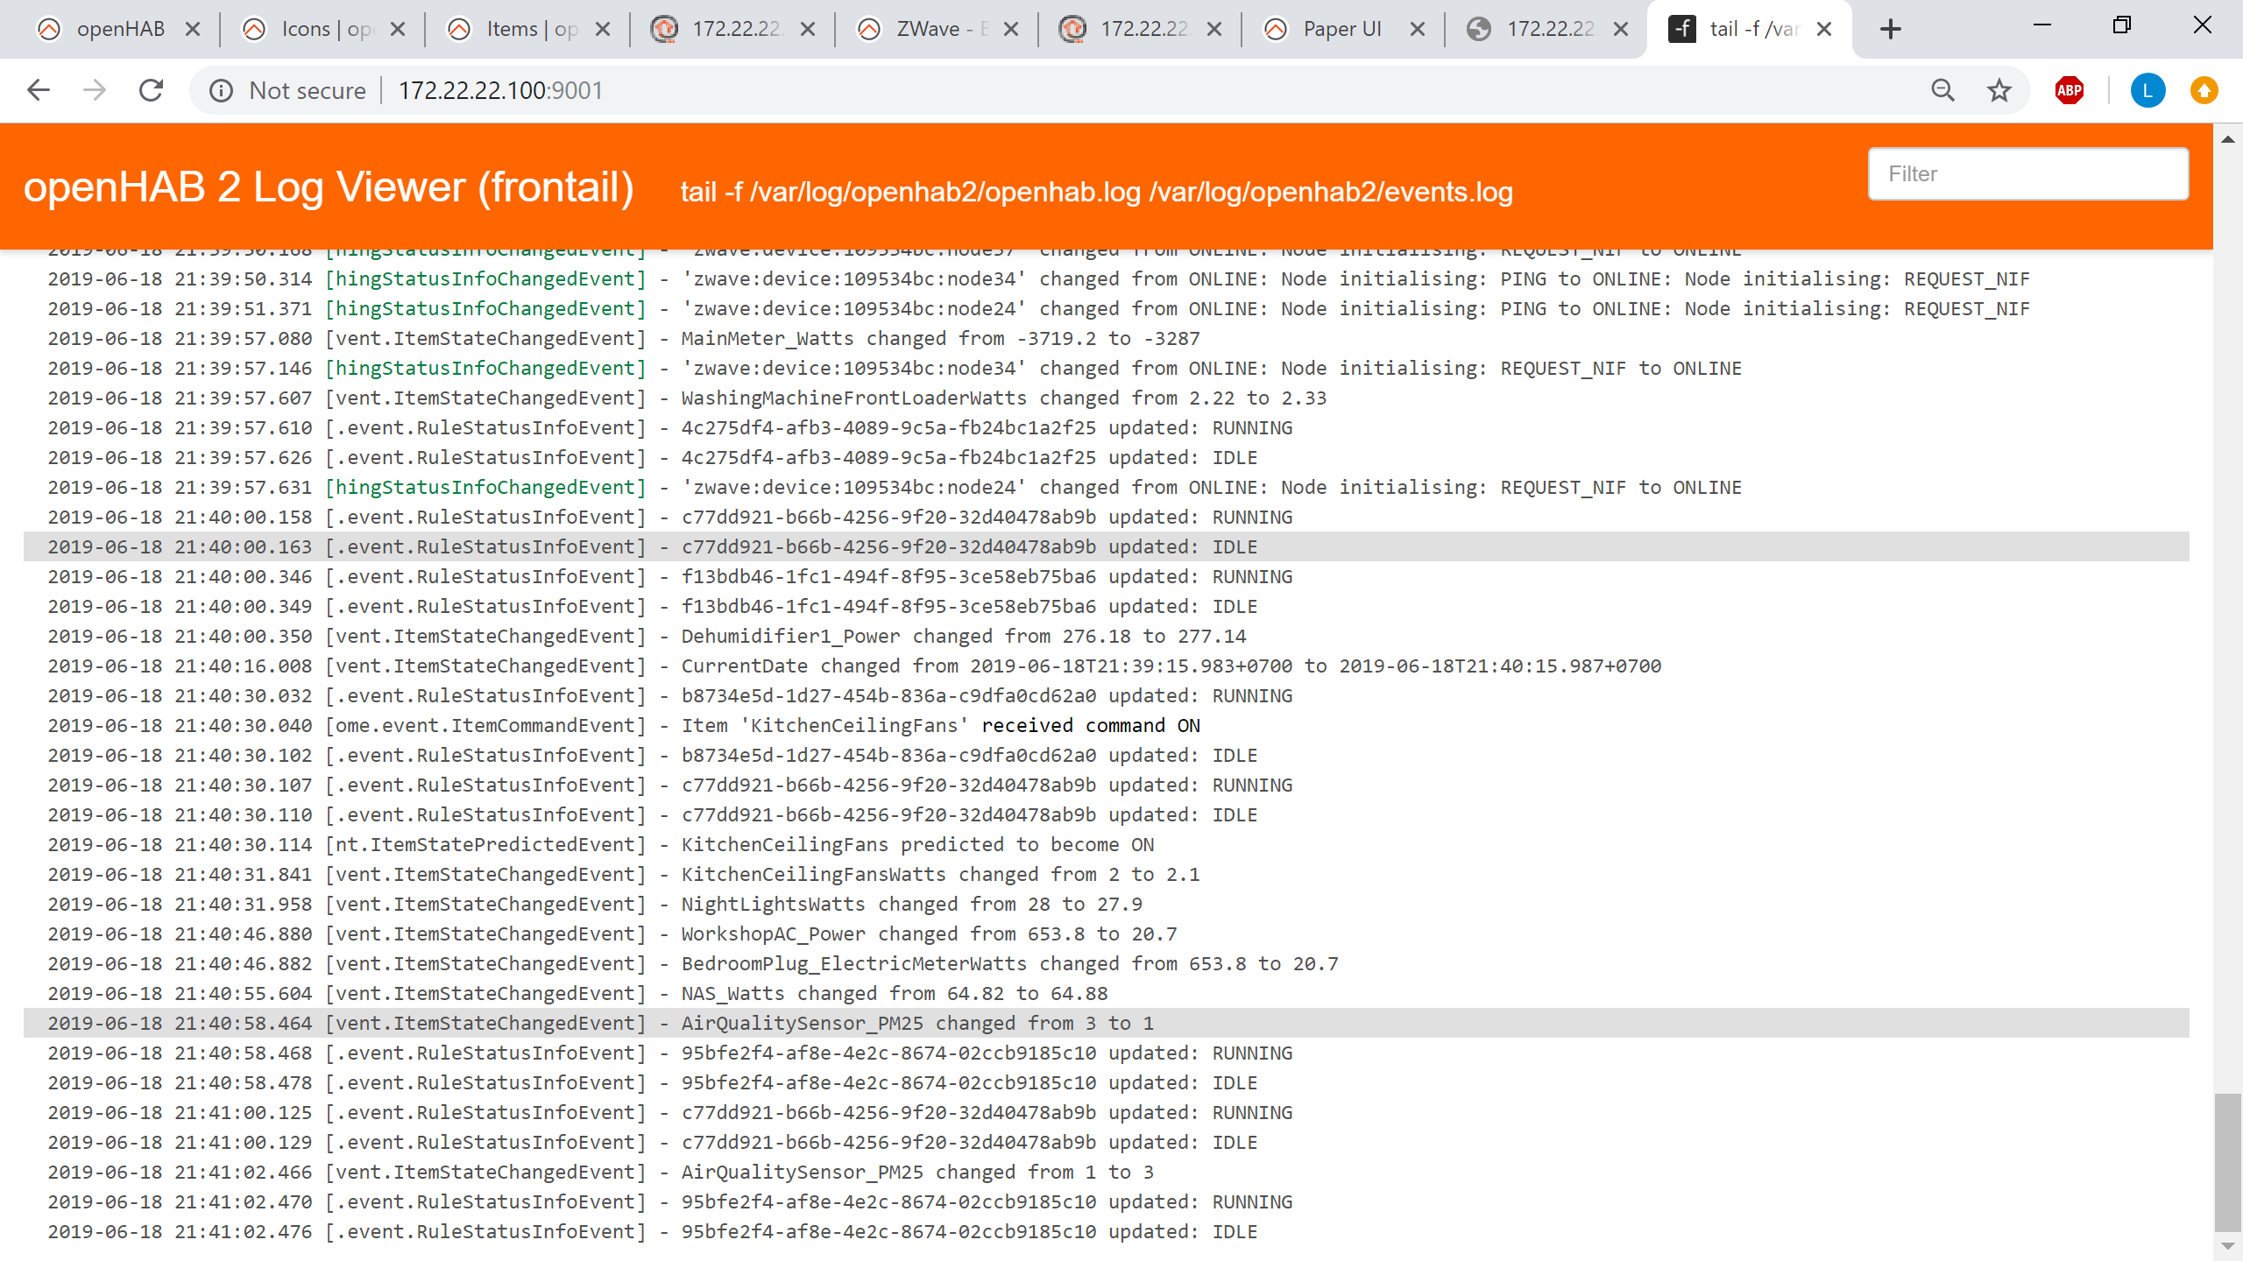Switch to the openHAB tab
The width and height of the screenshot is (2243, 1261).
(x=119, y=29)
